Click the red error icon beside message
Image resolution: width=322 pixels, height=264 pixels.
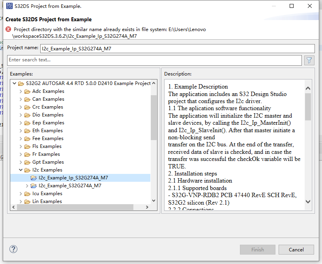[8, 29]
